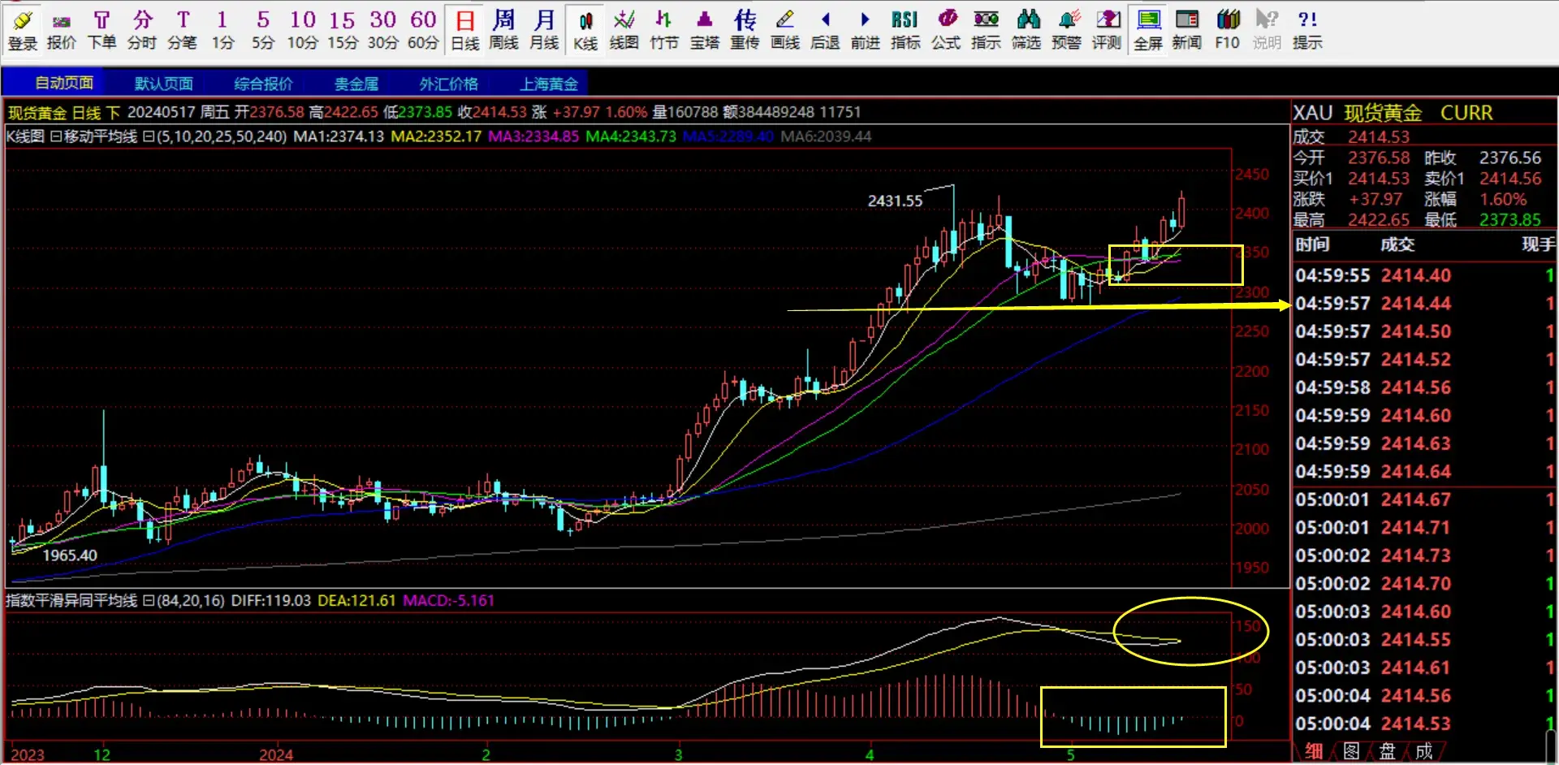This screenshot has width=1559, height=765.
Task: Select the 10分 ten-minute period
Action: [x=302, y=29]
